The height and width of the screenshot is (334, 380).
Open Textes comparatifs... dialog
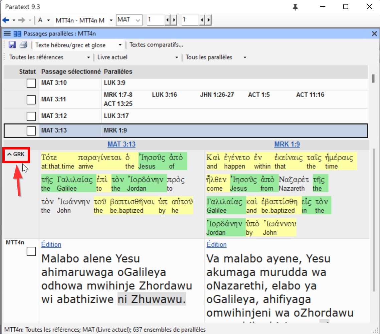[156, 45]
